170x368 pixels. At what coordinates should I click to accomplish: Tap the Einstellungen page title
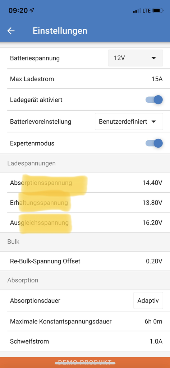coord(60,31)
